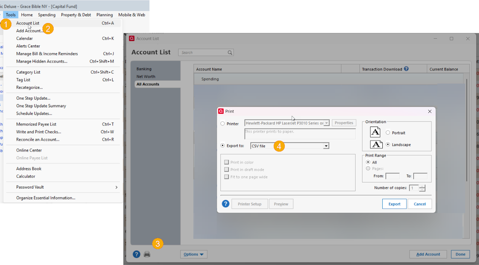Click the search magnifier icon
Image resolution: width=479 pixels, height=265 pixels.
tap(230, 53)
